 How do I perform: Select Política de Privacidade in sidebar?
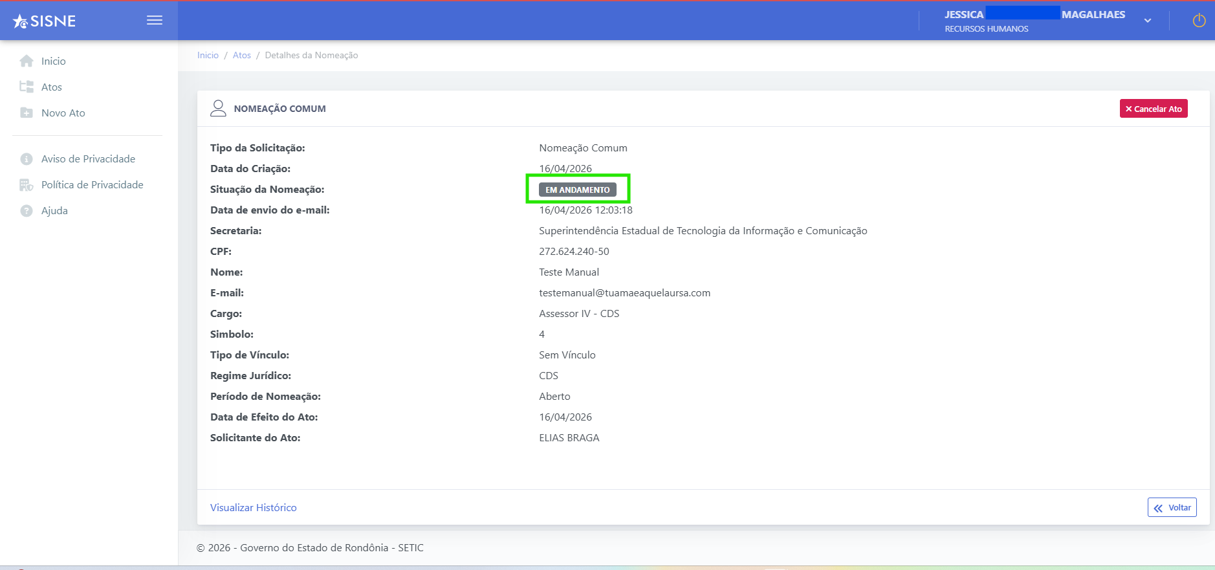[93, 184]
